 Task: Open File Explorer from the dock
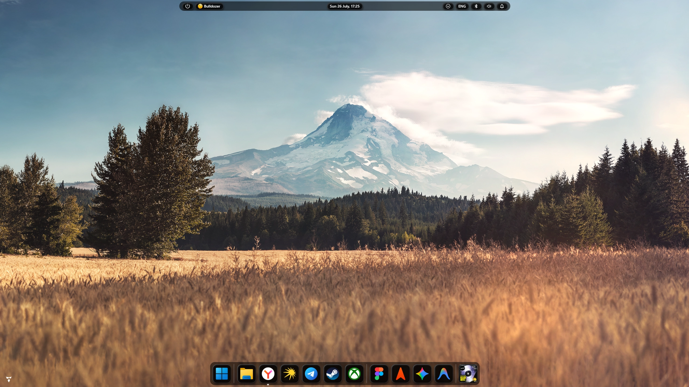point(246,374)
